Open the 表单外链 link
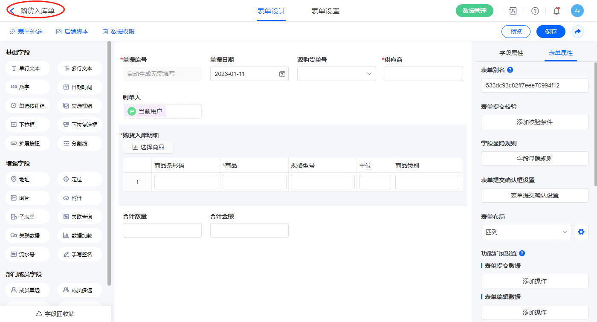597x322 pixels. 26,32
